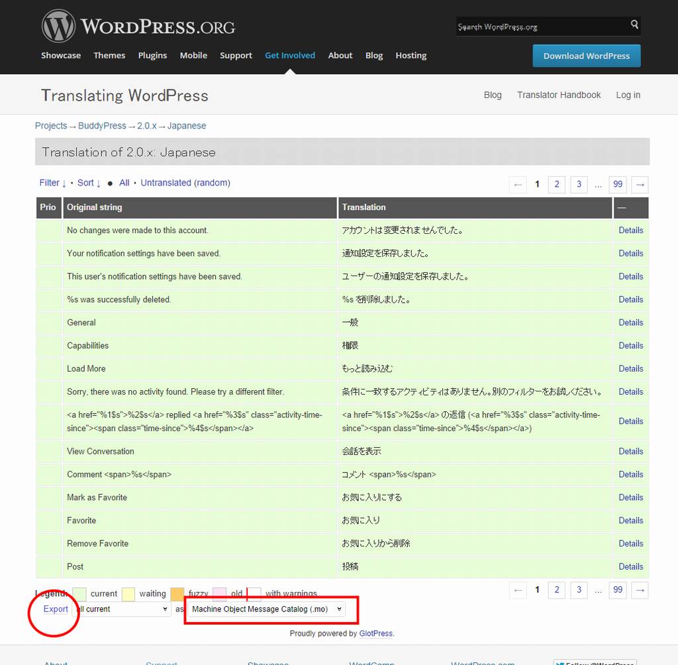The image size is (678, 665).
Task: Show All strings
Action: pyautogui.click(x=124, y=183)
